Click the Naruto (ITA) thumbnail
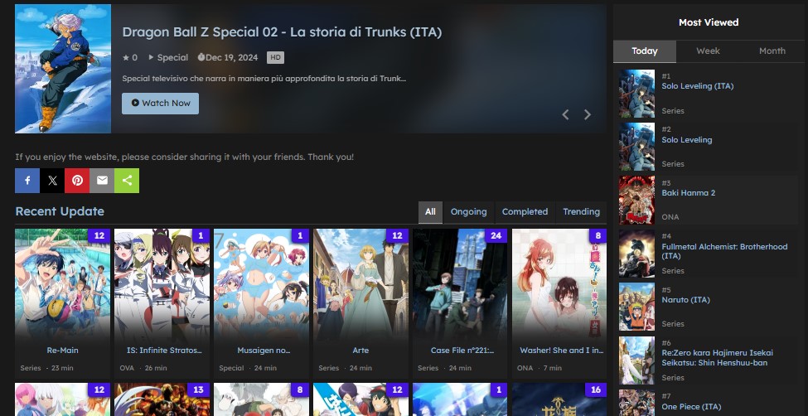The height and width of the screenshot is (416, 808). click(637, 307)
